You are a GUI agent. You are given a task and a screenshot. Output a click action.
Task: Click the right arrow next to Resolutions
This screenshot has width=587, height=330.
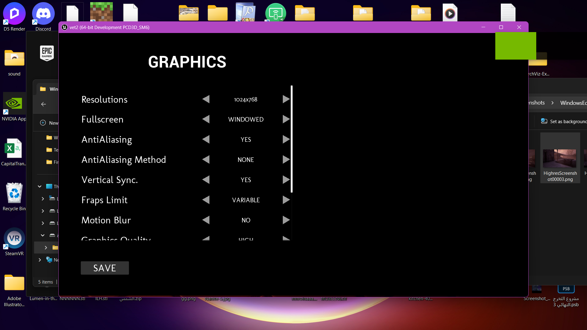[286, 99]
